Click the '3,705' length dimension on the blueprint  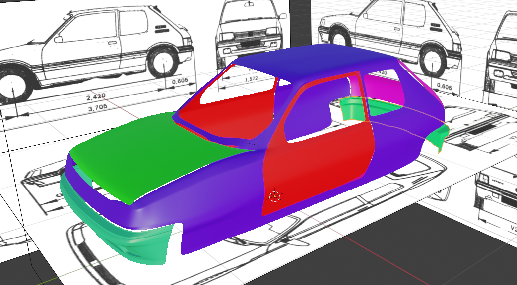click(x=98, y=108)
